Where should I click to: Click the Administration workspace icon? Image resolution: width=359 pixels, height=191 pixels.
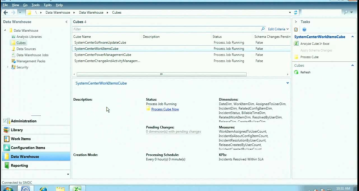pos(7,121)
